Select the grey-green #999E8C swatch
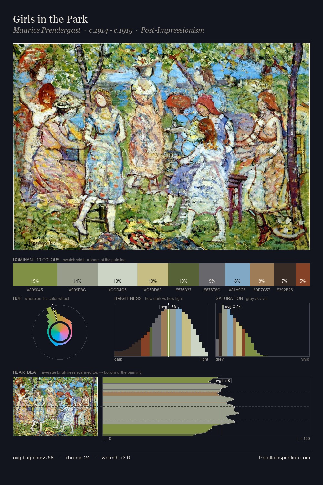 pyautogui.click(x=78, y=275)
